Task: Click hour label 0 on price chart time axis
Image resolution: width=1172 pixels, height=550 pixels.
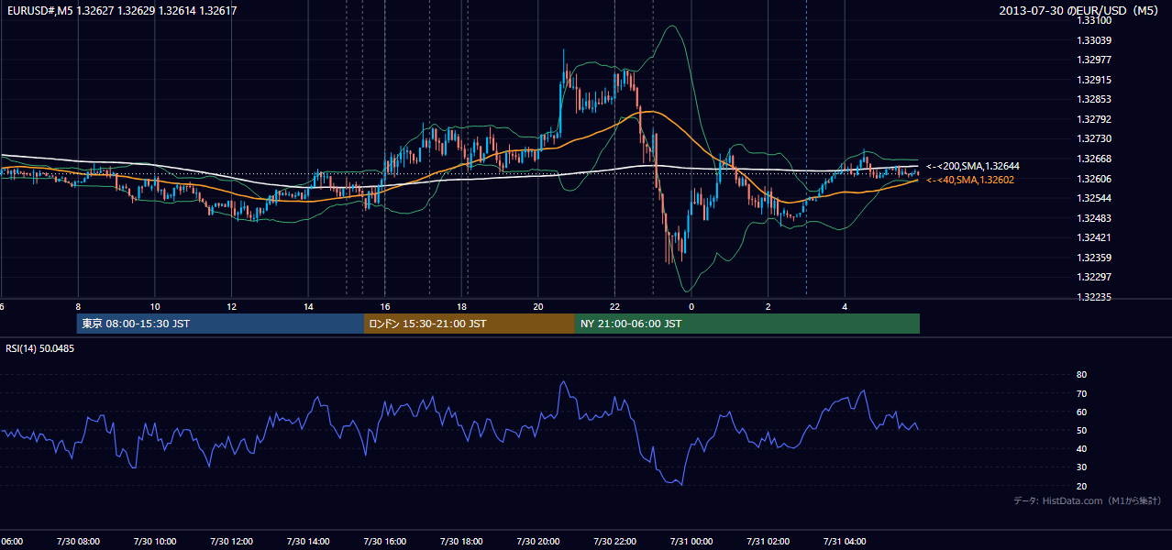Action: 691,306
